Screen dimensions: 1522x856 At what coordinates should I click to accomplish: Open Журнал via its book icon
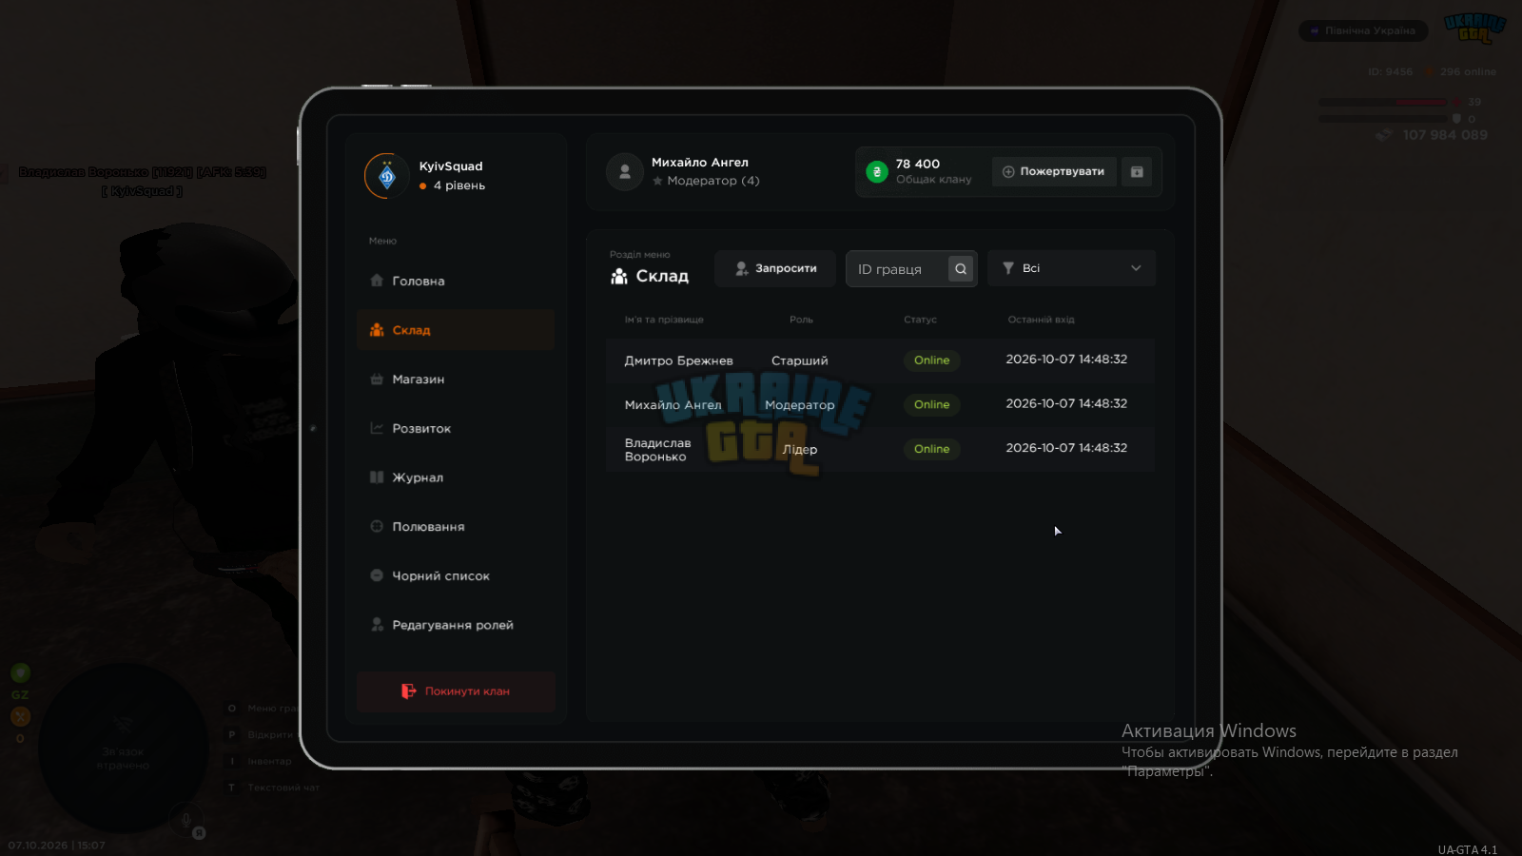point(377,477)
